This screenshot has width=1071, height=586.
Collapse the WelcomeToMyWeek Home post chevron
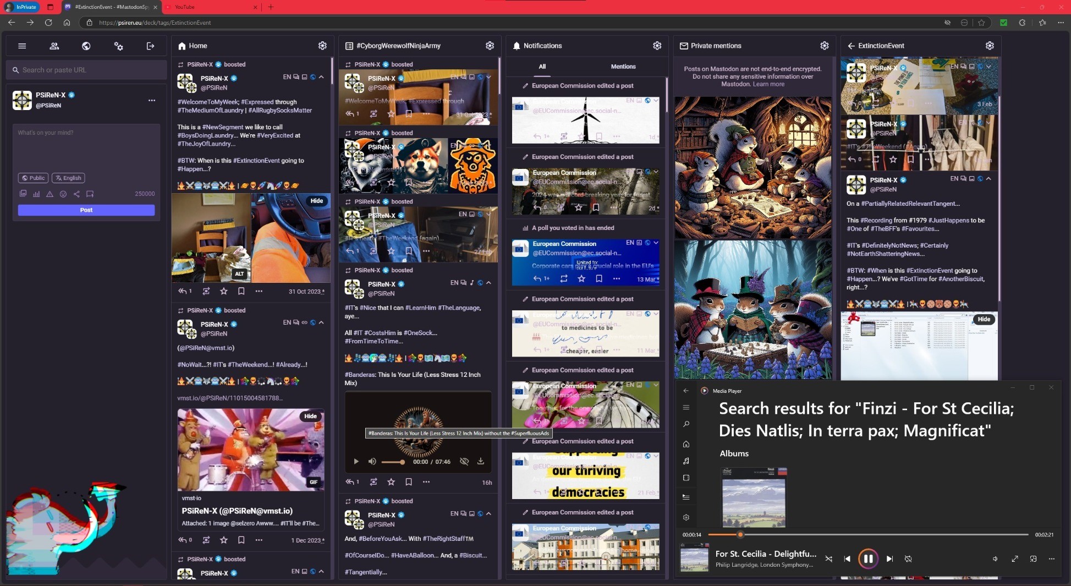click(x=321, y=77)
